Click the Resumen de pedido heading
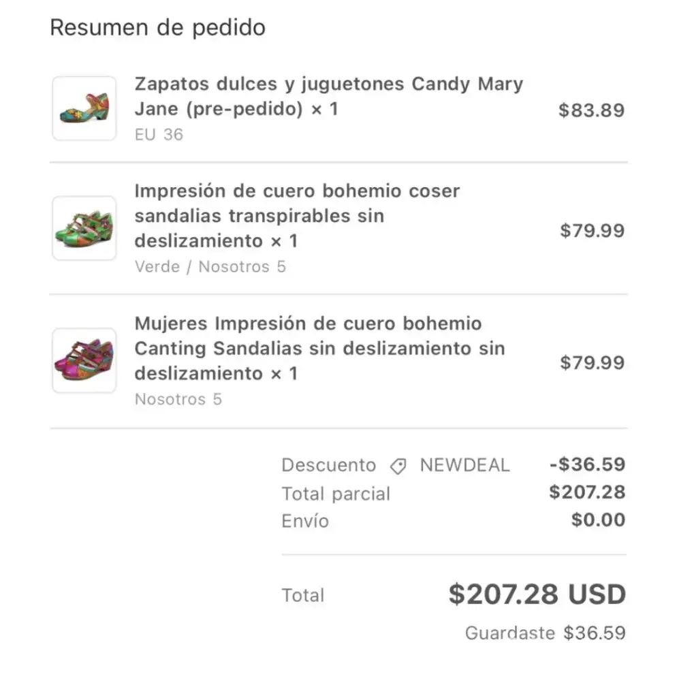 tap(157, 28)
